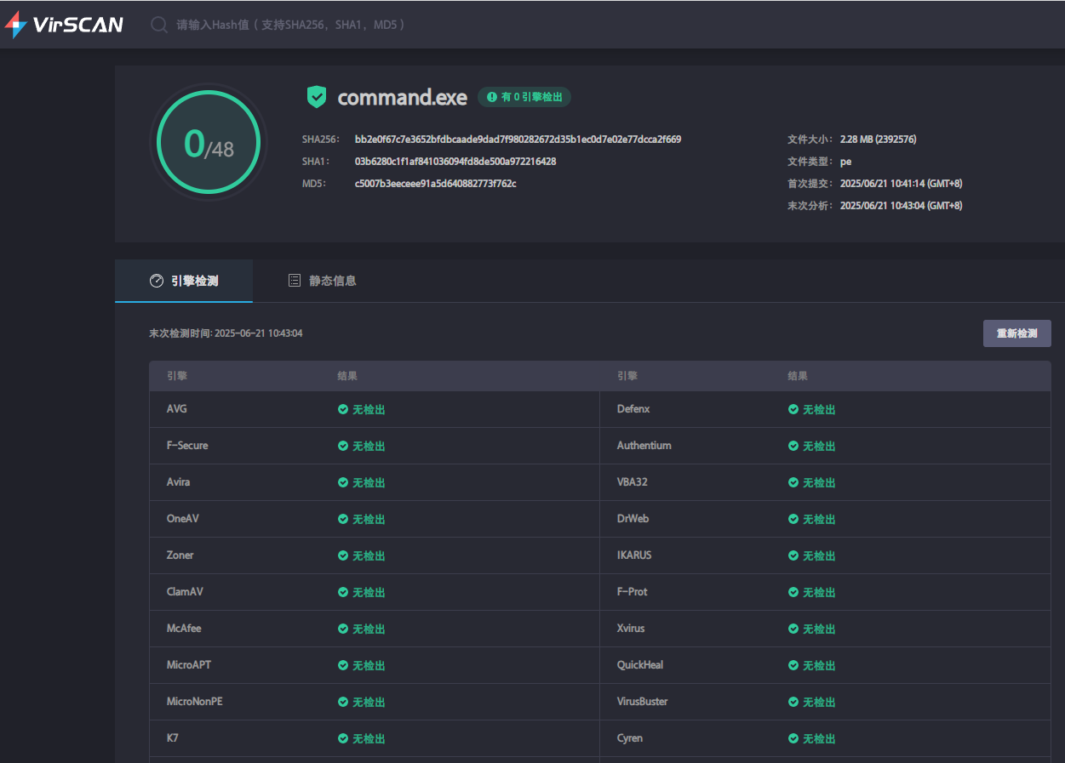1065x763 pixels.
Task: Click the green check icon for OneAV
Action: click(343, 519)
